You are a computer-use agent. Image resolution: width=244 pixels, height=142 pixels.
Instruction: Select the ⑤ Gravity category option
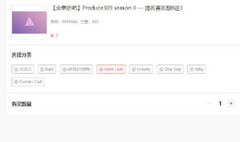[141, 69]
